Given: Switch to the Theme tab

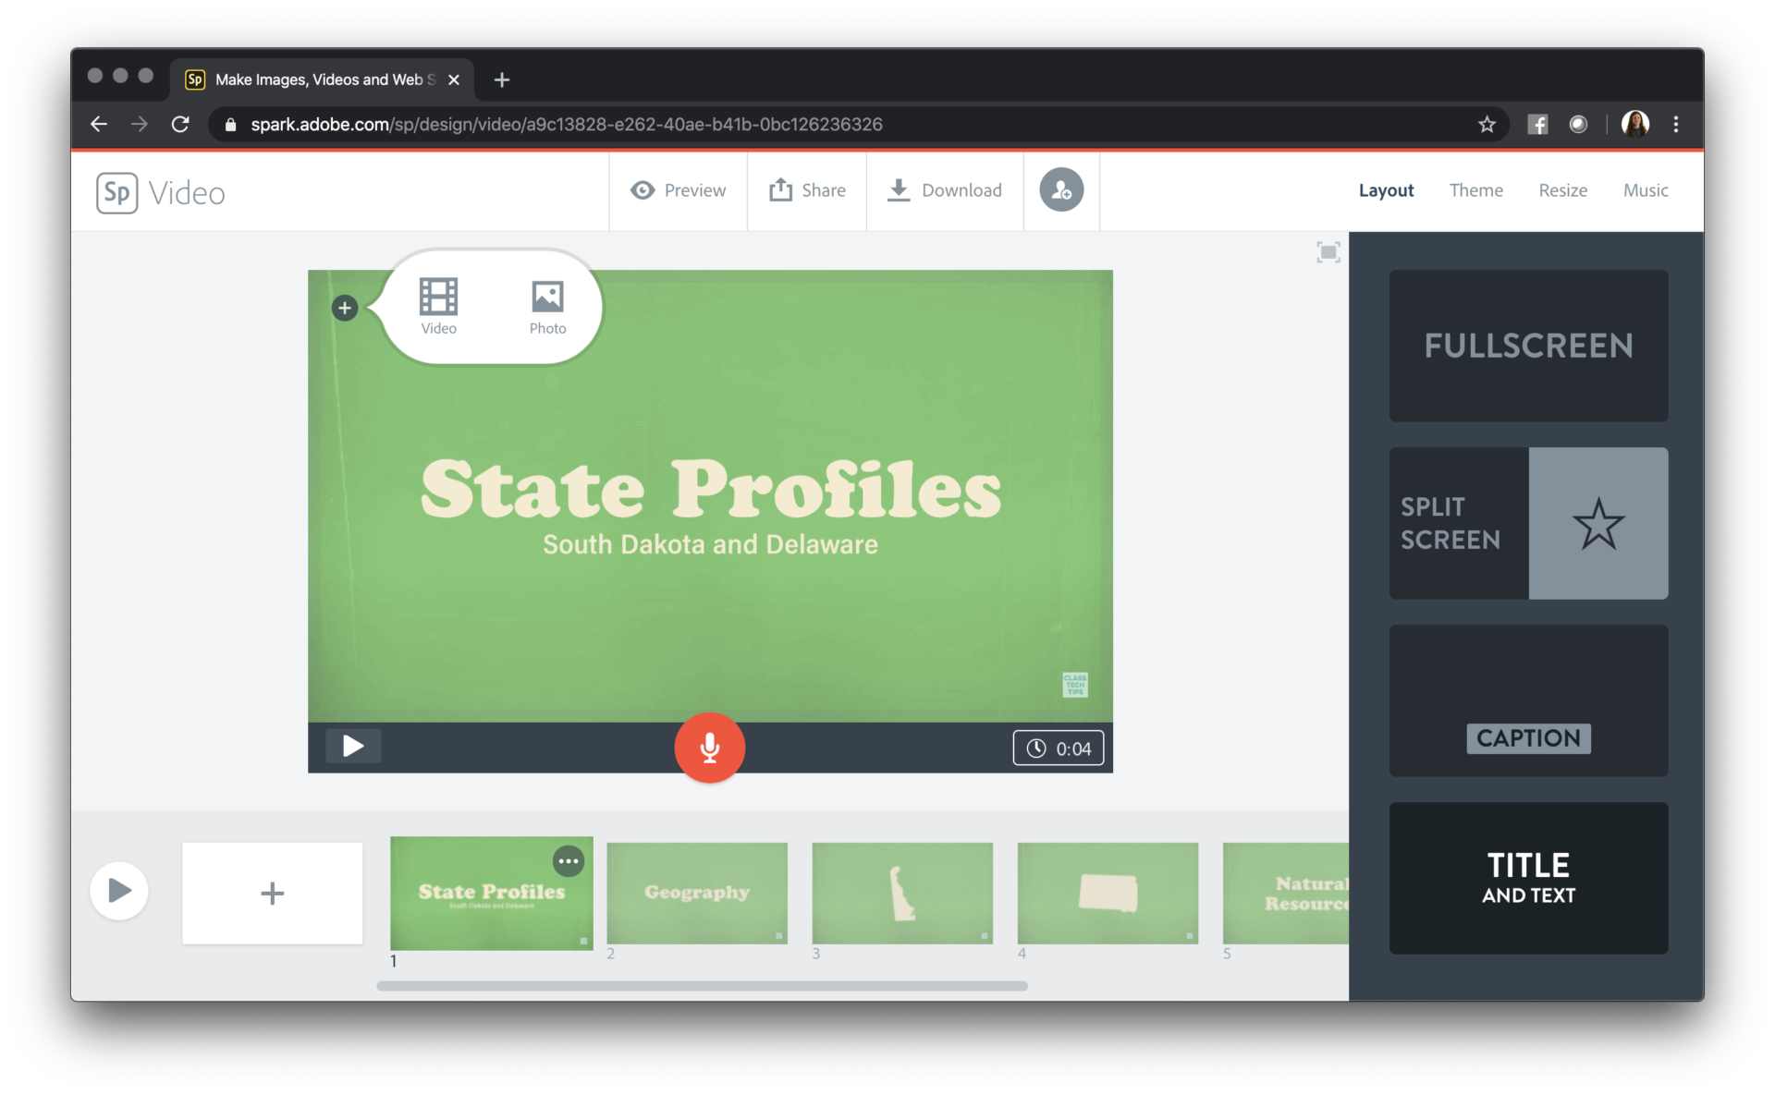Looking at the screenshot, I should [x=1475, y=190].
